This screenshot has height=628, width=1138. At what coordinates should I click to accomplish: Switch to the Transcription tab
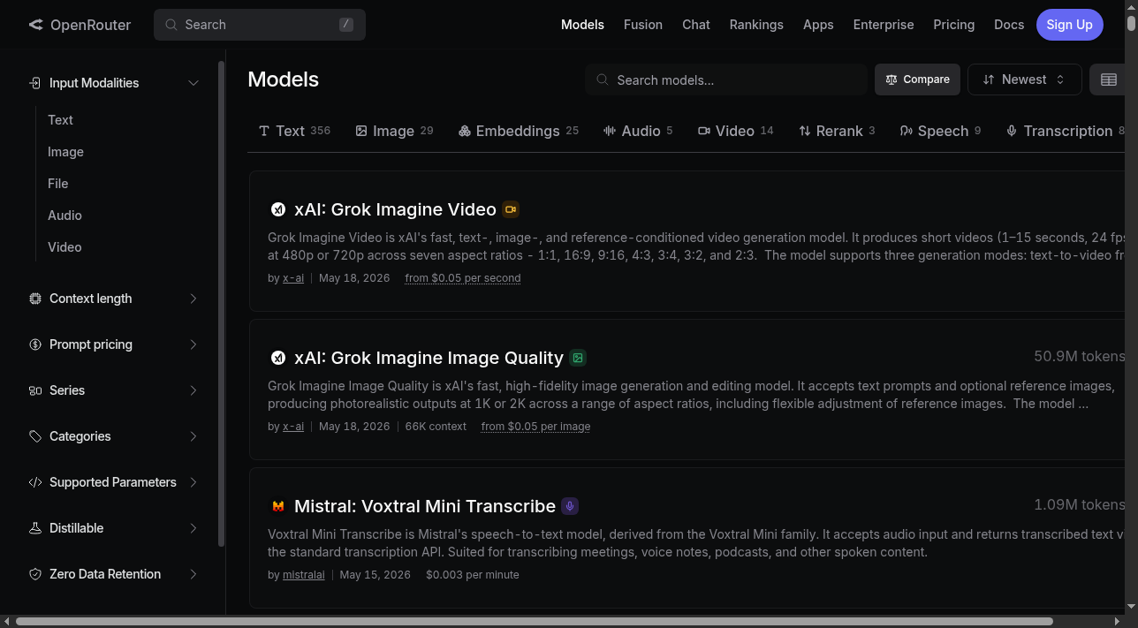tap(1066, 131)
